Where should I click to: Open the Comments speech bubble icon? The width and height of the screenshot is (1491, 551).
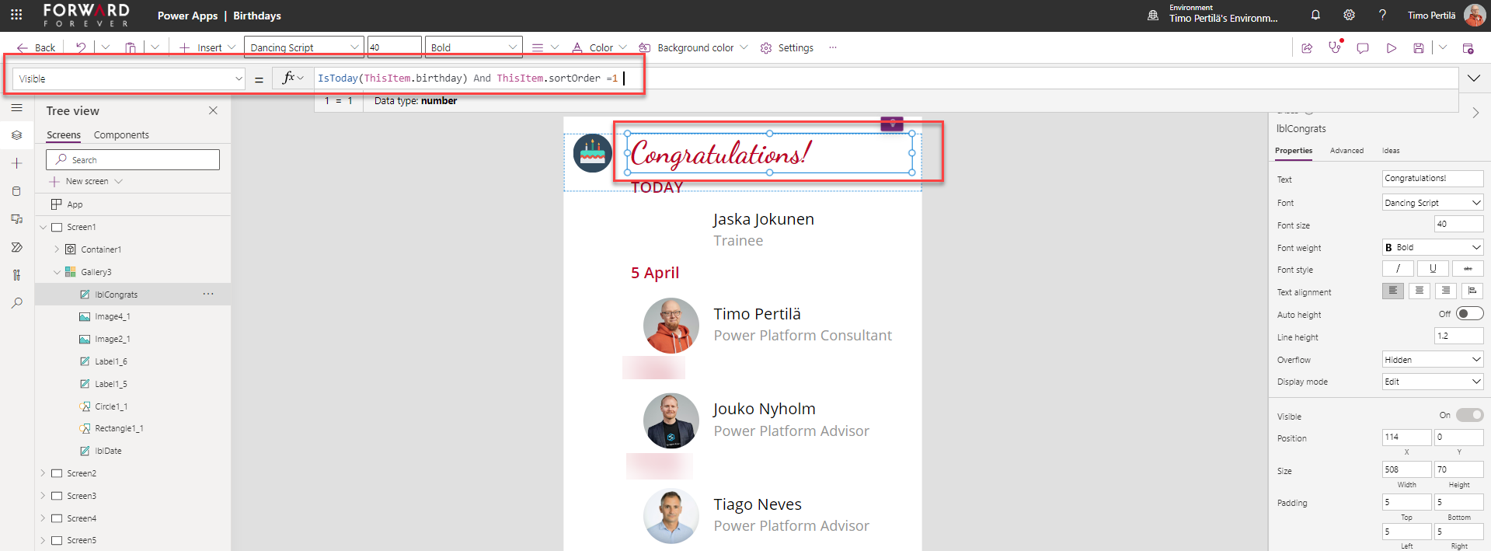(1363, 48)
